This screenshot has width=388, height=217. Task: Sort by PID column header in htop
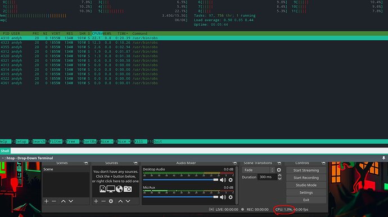[6, 33]
